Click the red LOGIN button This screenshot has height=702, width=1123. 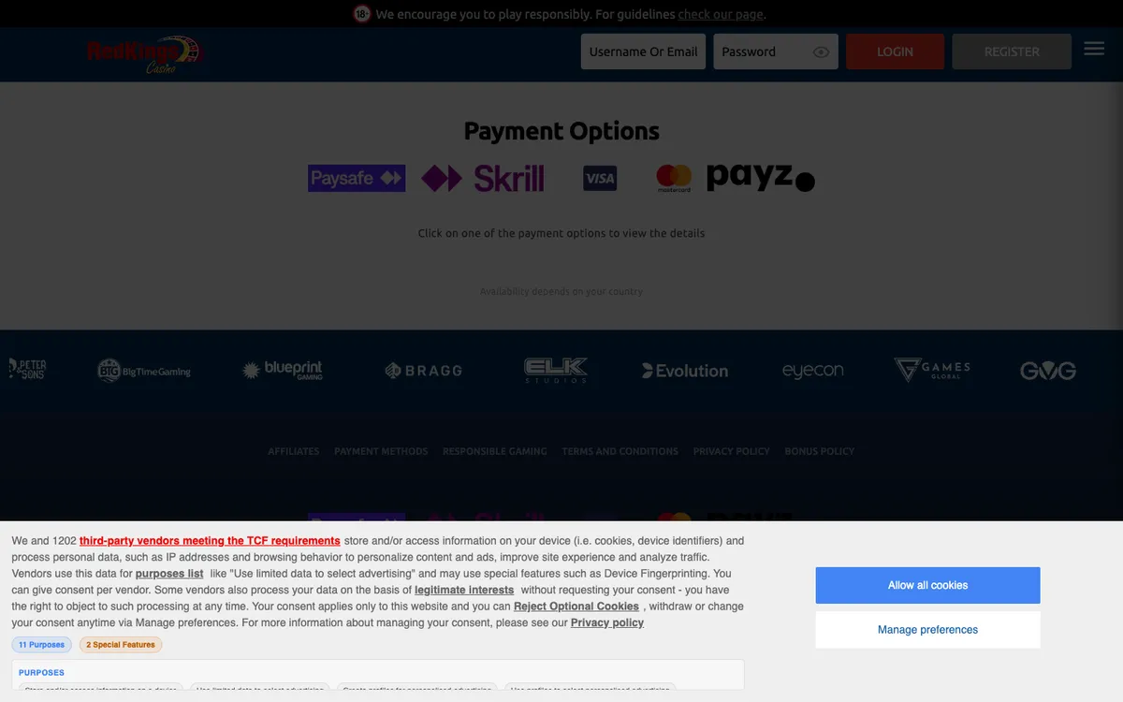[895, 51]
